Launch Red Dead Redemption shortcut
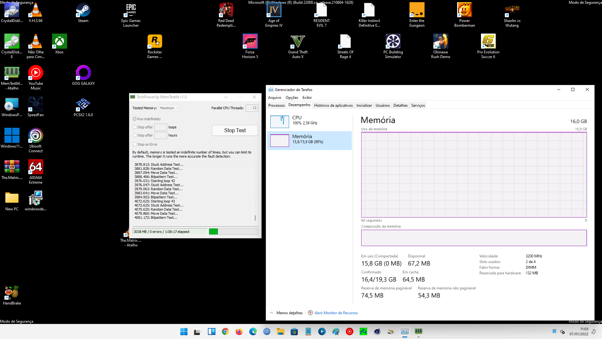Screen dimensions: 602x339 click(226, 15)
